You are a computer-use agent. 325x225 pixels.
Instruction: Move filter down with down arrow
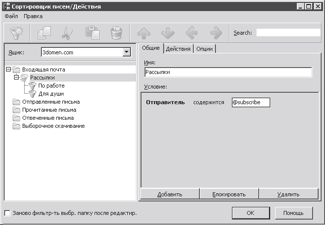click(168, 33)
